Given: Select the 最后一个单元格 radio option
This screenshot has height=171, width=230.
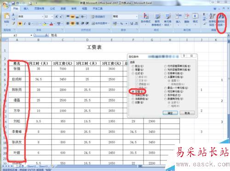Looking at the screenshot, I should (x=165, y=88).
